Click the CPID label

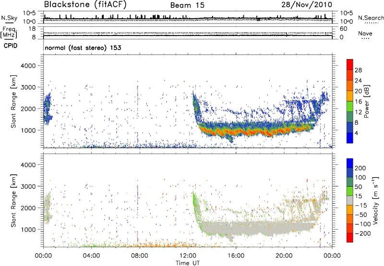point(11,46)
